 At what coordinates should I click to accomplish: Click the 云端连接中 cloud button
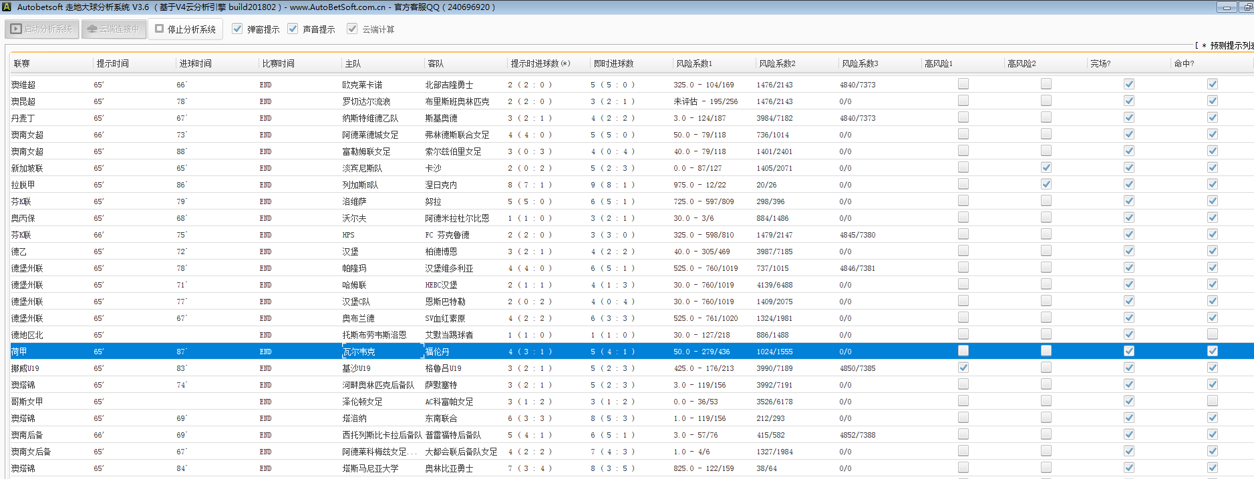click(114, 29)
